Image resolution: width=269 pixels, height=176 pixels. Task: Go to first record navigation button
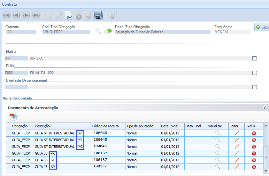click(6, 15)
